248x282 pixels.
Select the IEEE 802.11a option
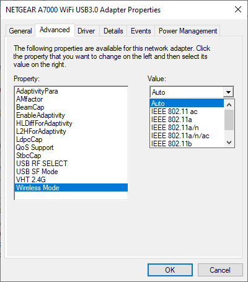pyautogui.click(x=187, y=120)
